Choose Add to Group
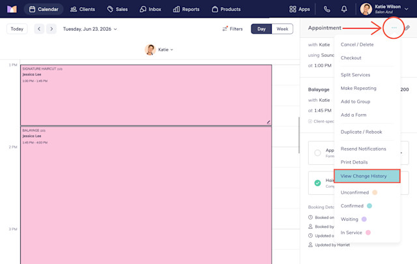 click(355, 102)
